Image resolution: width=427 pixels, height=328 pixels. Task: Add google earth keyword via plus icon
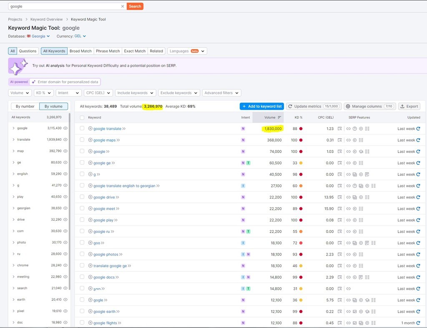[90, 311]
